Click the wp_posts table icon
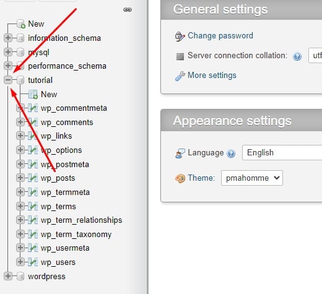 (x=33, y=178)
